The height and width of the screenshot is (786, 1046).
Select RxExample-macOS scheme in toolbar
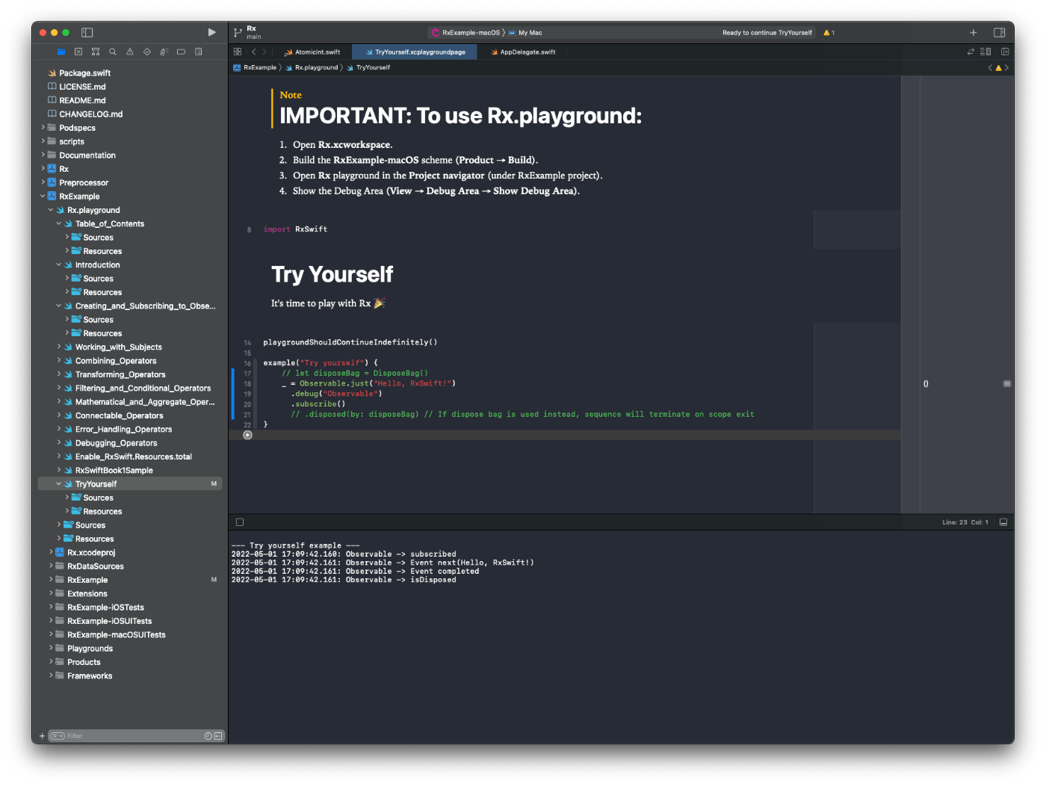465,33
